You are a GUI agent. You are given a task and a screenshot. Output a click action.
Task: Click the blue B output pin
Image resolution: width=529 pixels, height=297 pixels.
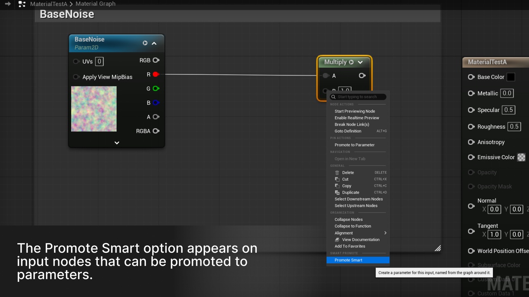click(156, 103)
